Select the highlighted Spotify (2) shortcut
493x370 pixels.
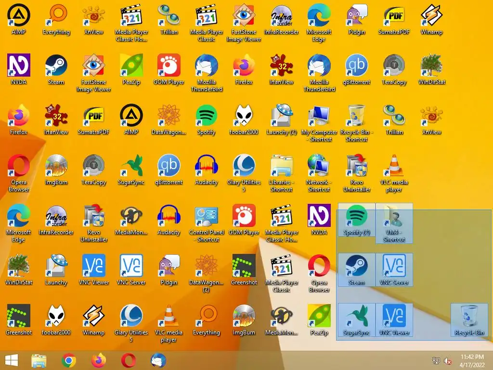357,220
